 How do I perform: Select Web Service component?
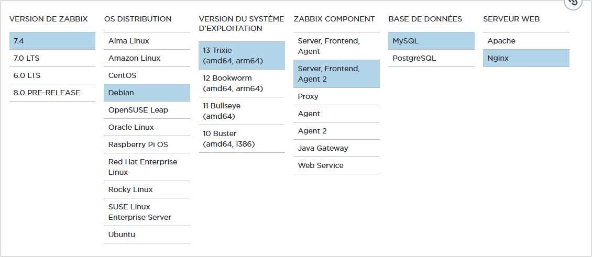pyautogui.click(x=336, y=165)
